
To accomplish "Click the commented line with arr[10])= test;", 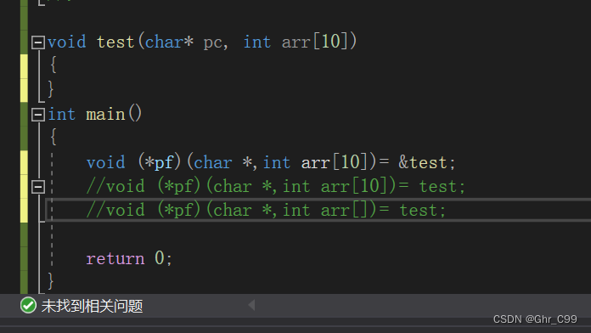I will [x=276, y=186].
